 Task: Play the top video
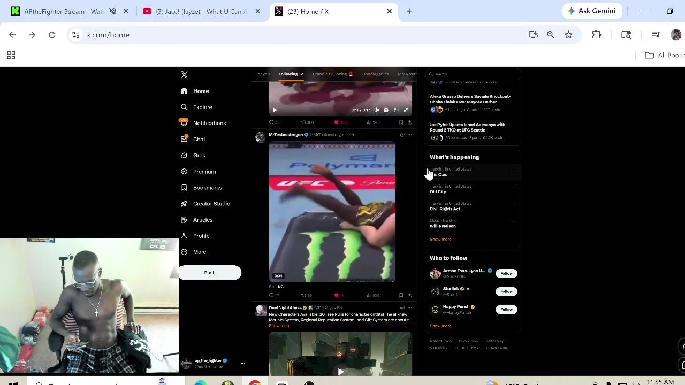click(x=275, y=110)
